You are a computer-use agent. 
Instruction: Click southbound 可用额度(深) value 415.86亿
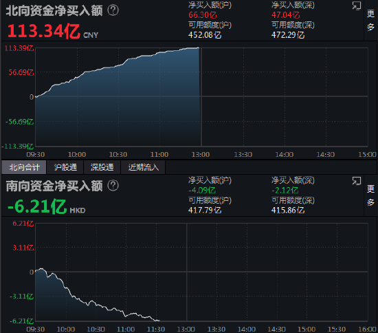288,210
